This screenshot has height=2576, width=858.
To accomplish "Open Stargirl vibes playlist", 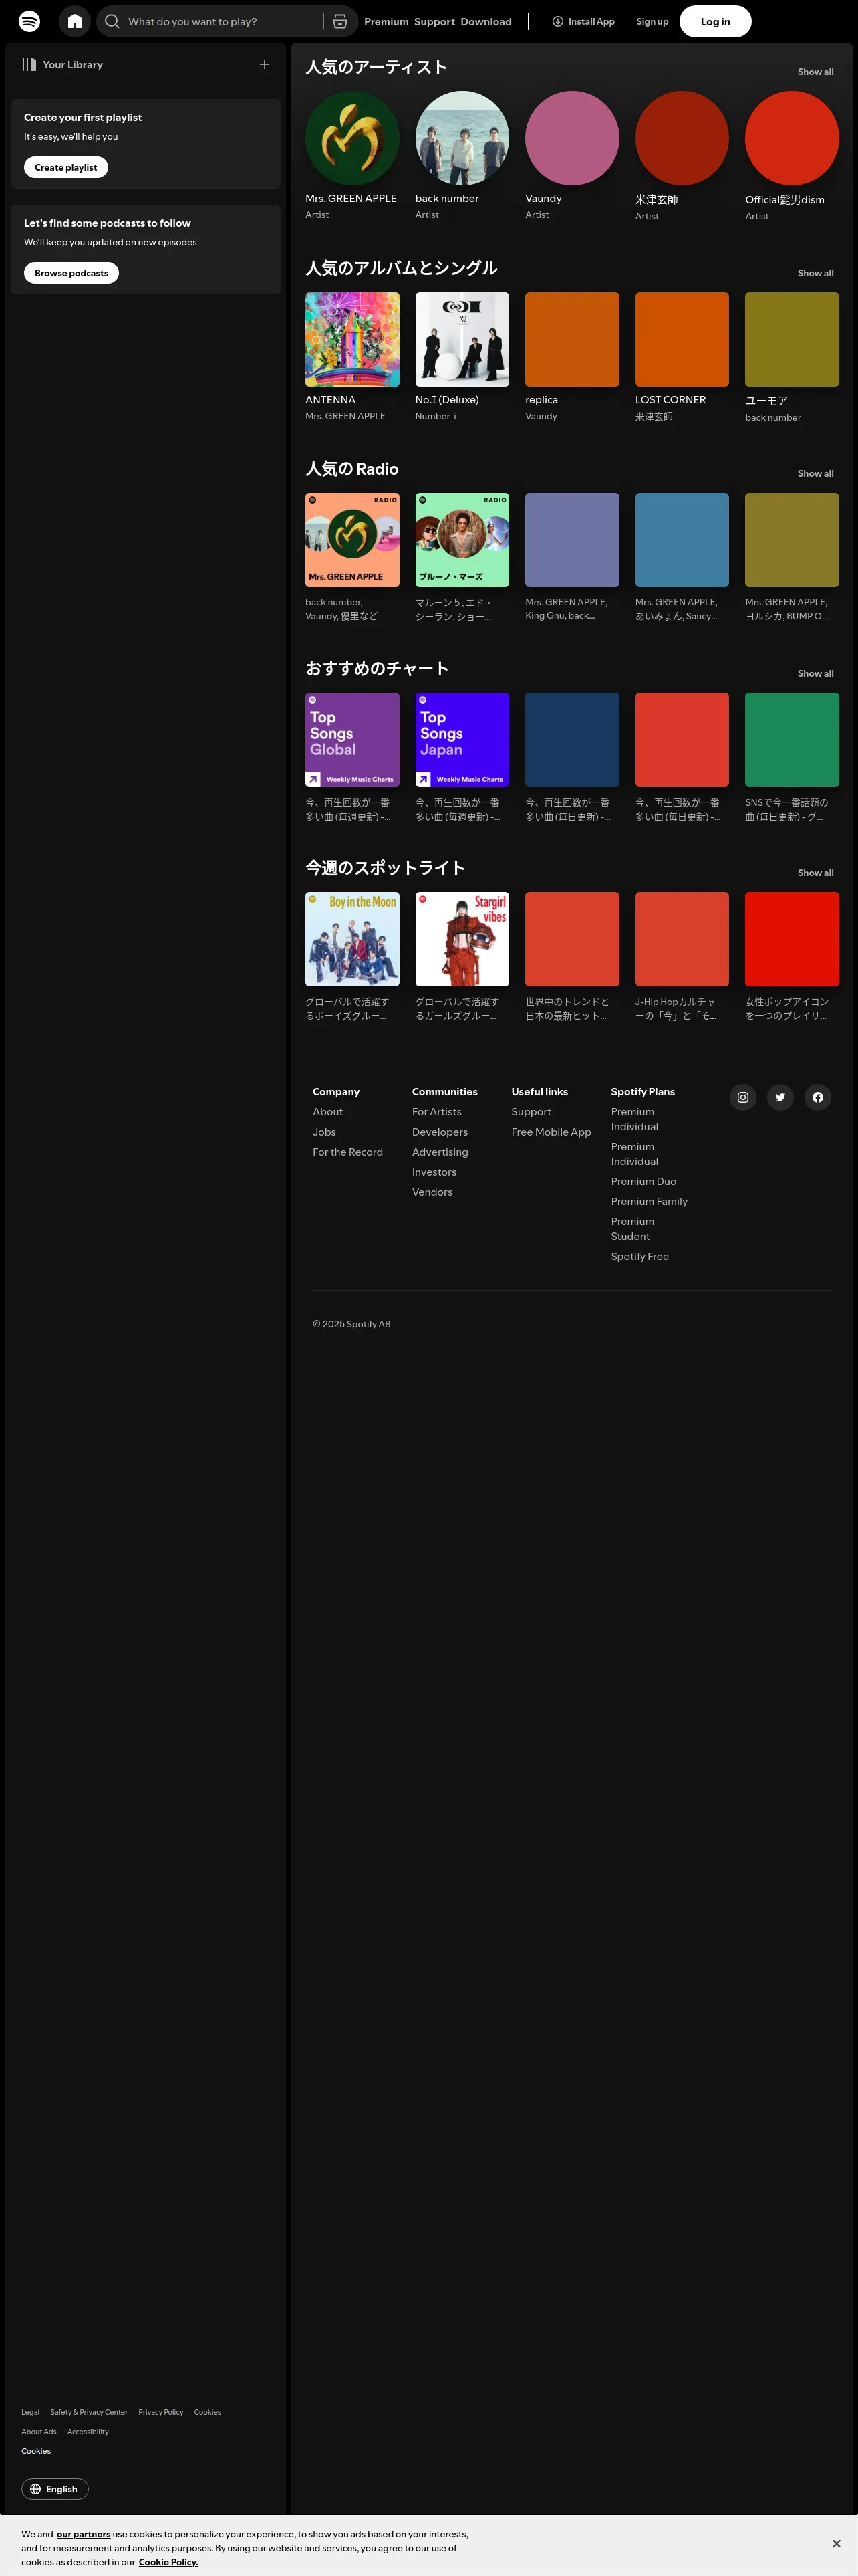I will [462, 939].
